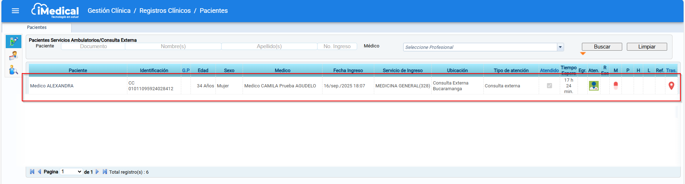Click the red pill medication icon
The image size is (685, 184).
pos(615,86)
